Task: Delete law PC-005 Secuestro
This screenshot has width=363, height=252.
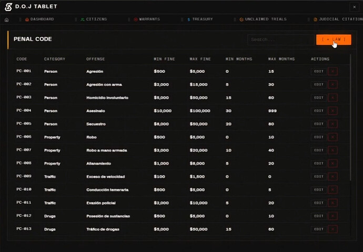Action: point(332,124)
